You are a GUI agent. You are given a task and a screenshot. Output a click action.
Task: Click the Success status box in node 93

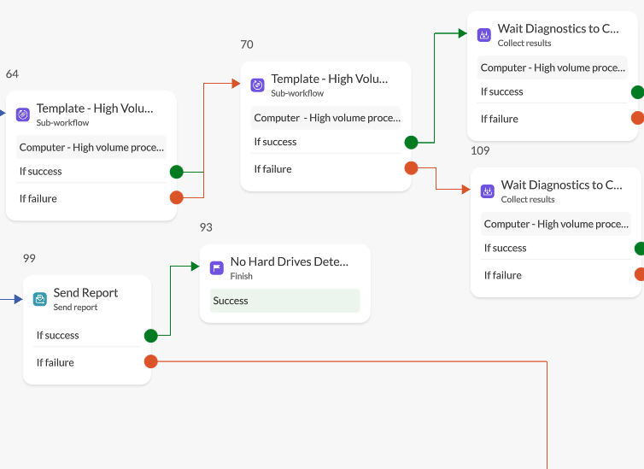tap(284, 301)
